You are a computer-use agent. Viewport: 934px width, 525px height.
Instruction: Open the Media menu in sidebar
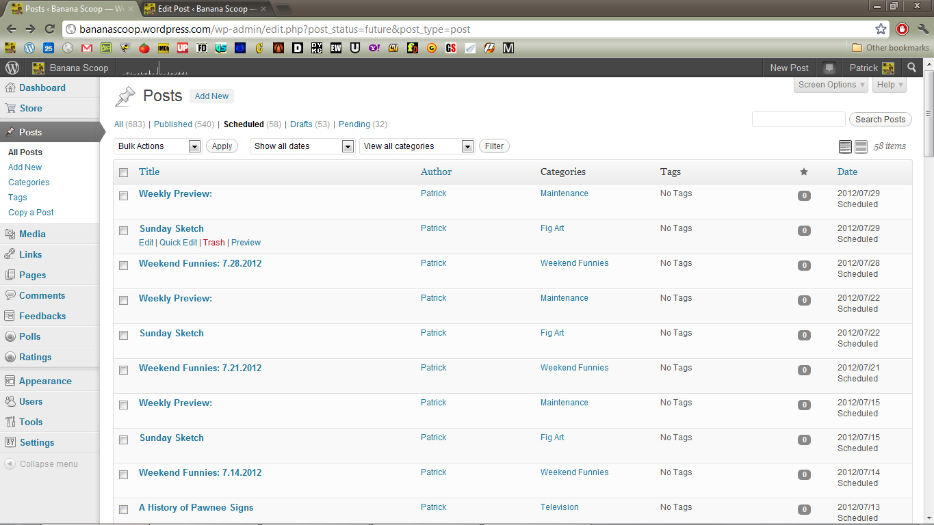tap(32, 234)
